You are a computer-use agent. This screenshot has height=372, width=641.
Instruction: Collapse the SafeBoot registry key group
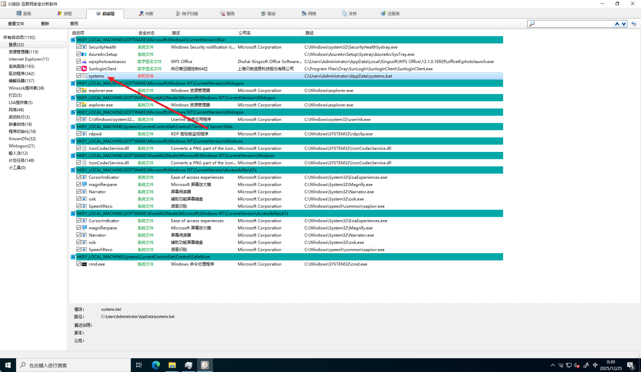click(x=73, y=257)
